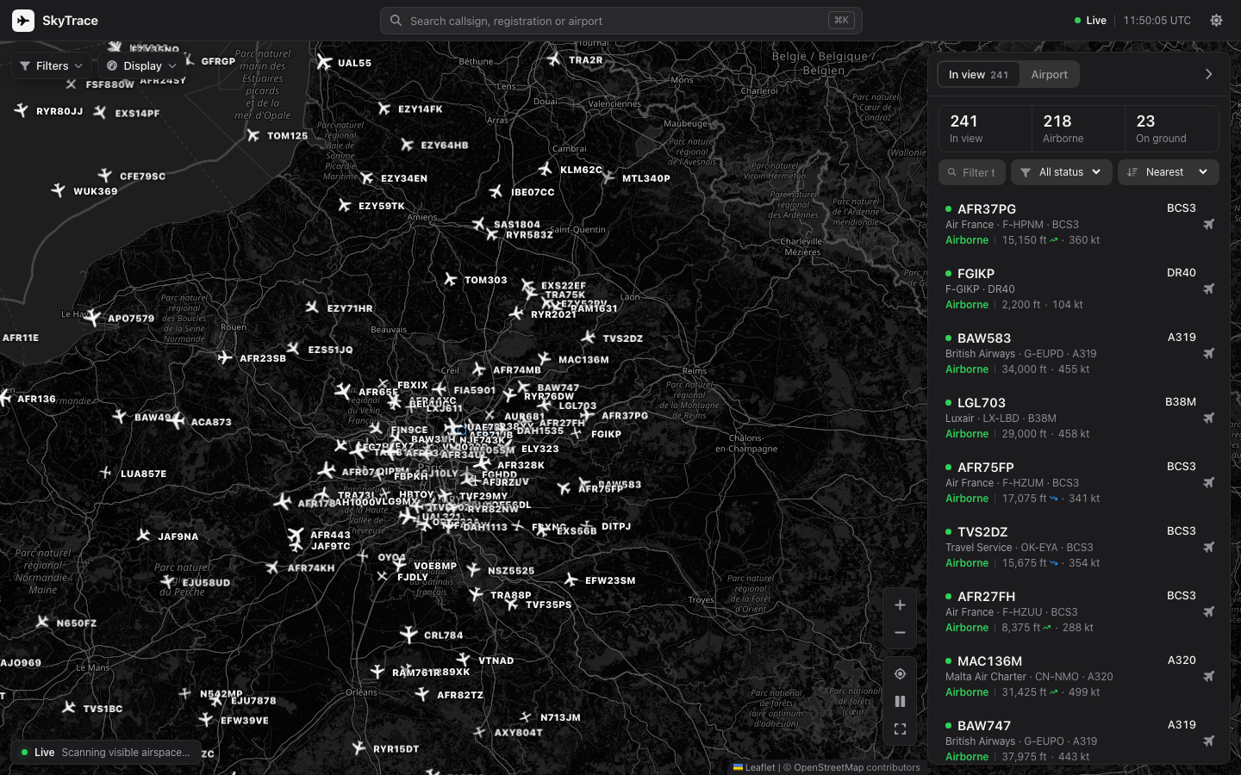Open the Display dropdown

pyautogui.click(x=141, y=65)
